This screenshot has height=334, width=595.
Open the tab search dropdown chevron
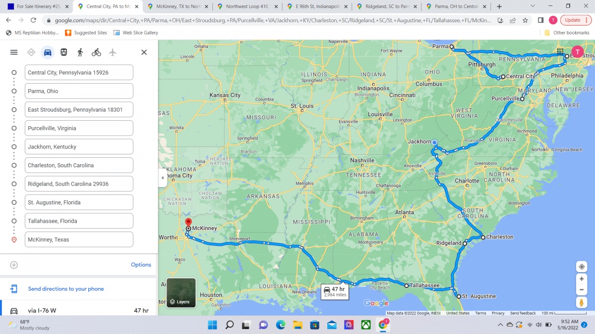tap(533, 6)
